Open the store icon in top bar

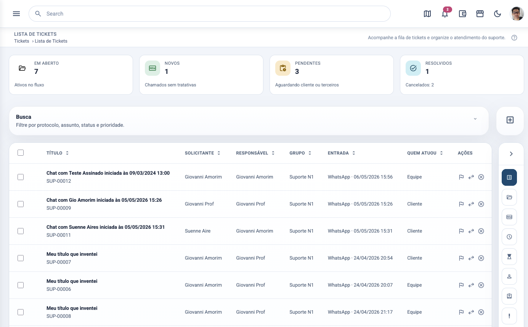(x=480, y=14)
